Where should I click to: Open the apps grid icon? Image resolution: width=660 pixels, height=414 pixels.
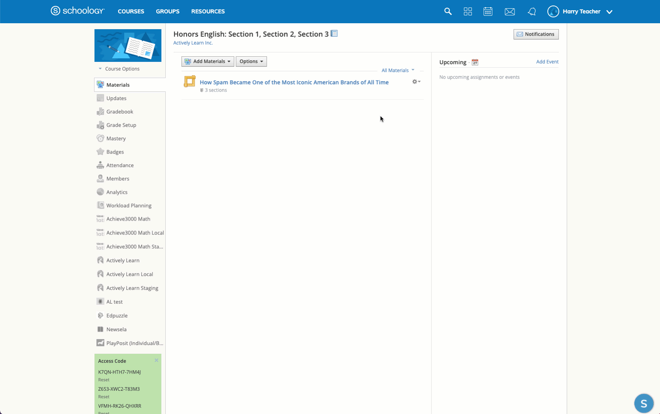(x=468, y=11)
